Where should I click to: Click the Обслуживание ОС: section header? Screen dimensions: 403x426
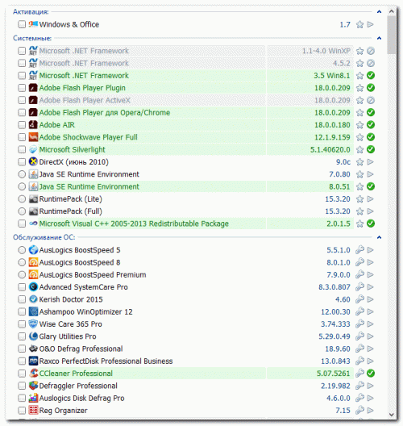click(44, 237)
